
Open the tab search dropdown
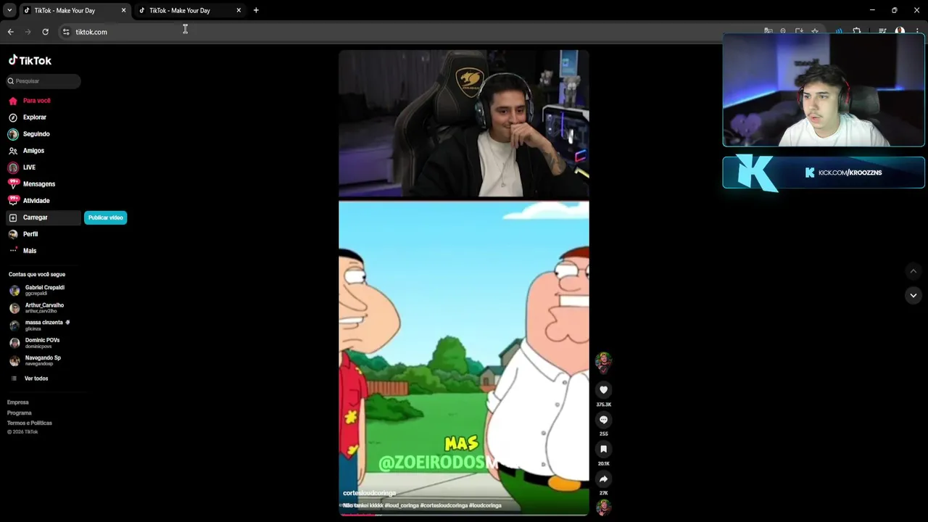[9, 10]
